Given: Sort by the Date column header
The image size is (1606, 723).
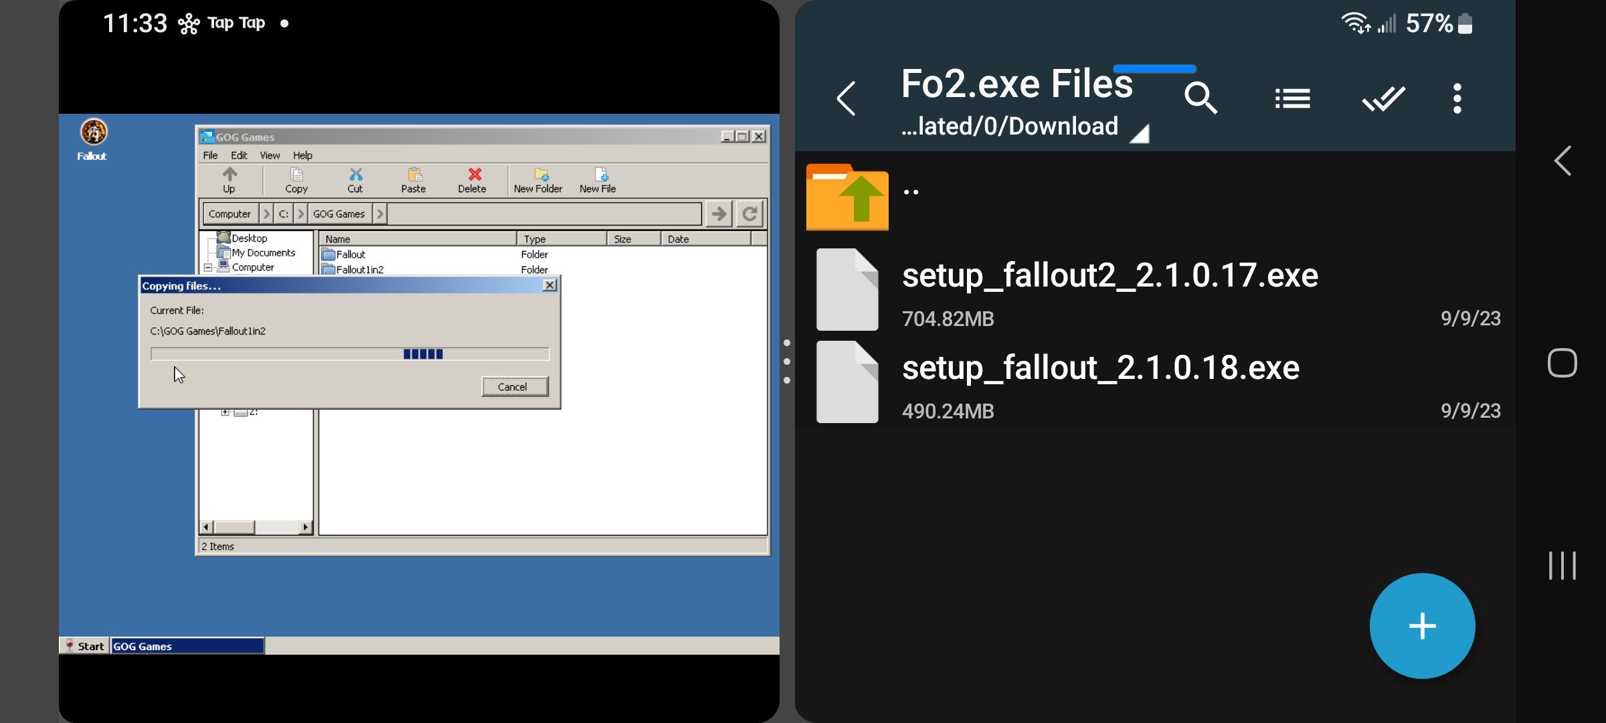Looking at the screenshot, I should [706, 239].
